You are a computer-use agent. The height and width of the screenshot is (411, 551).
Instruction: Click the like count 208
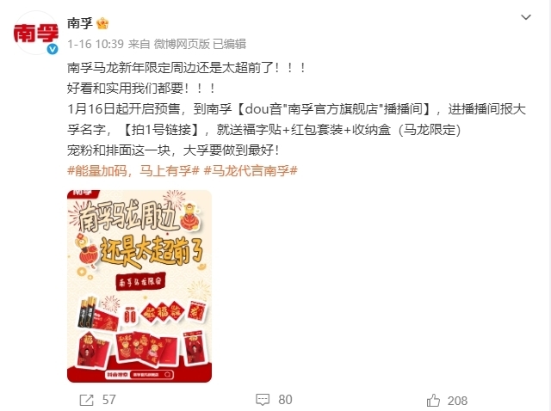[457, 401]
